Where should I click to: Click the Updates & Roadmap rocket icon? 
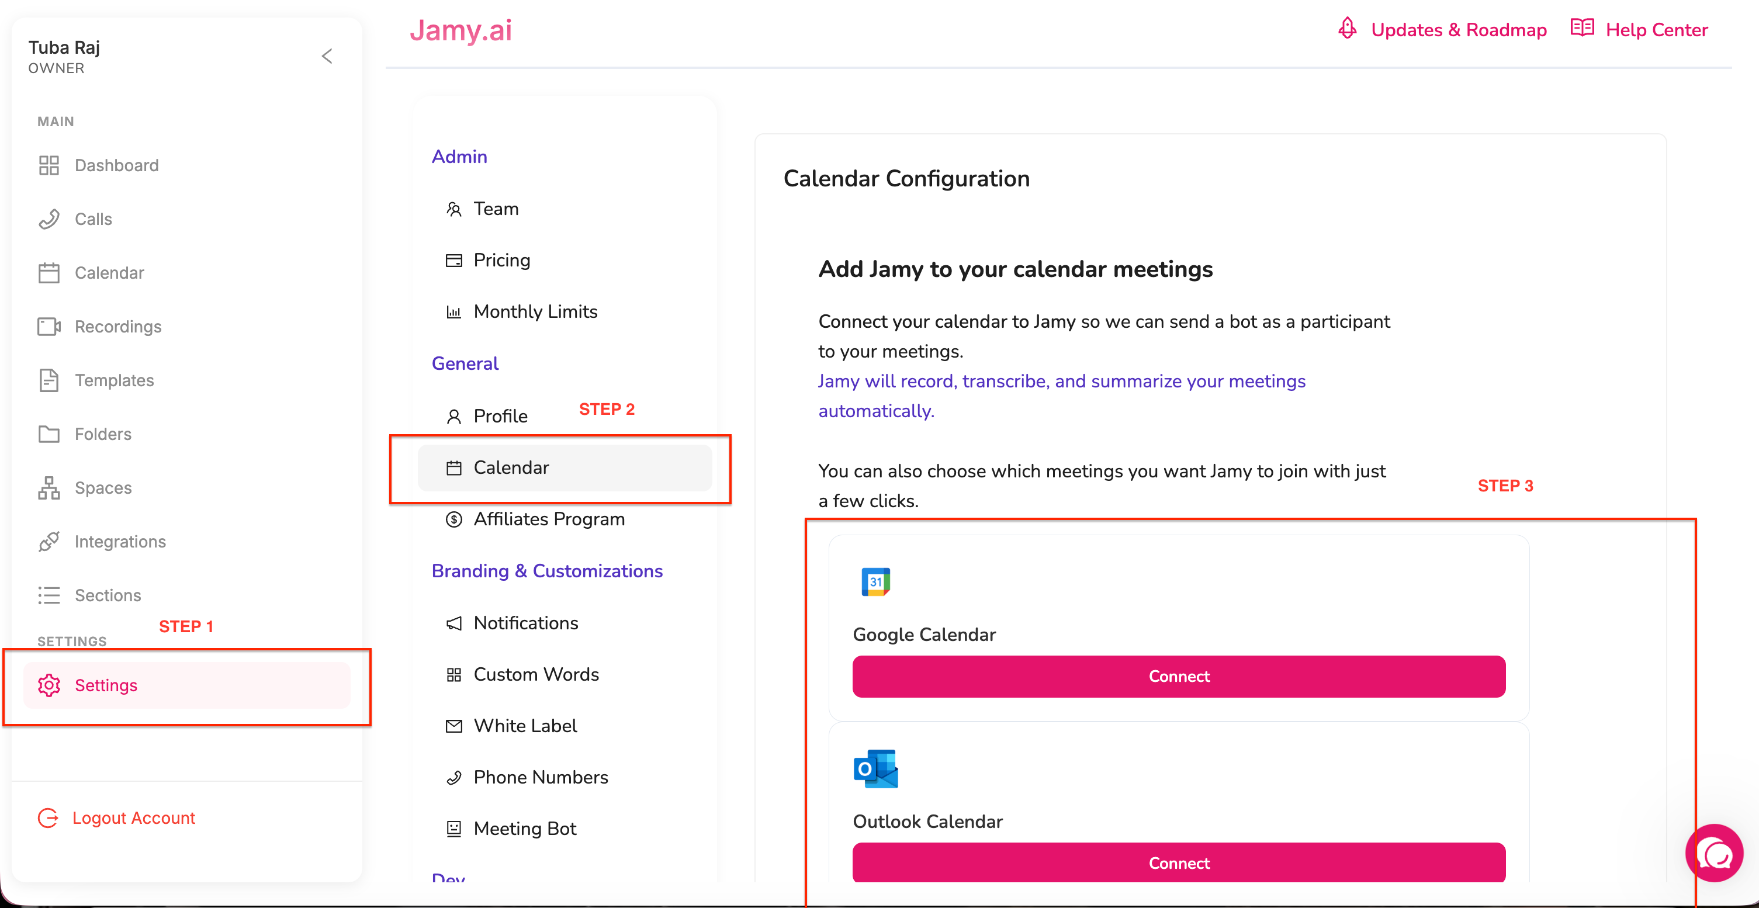(x=1347, y=29)
